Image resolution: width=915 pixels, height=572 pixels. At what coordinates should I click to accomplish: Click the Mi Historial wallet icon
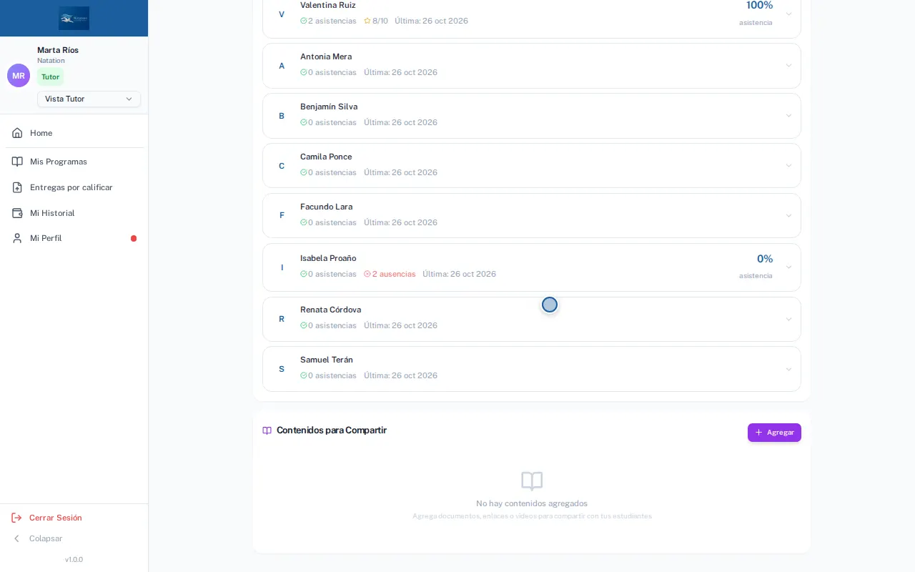pyautogui.click(x=17, y=213)
